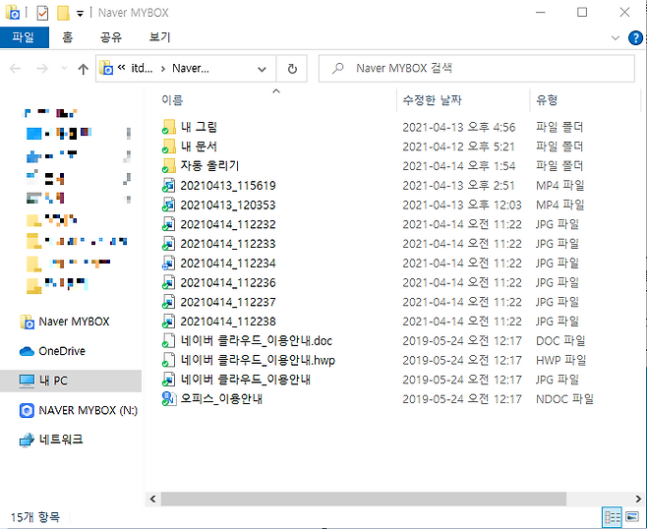Click horizontal scrollbar right arrow
This screenshot has height=529, width=647.
(638, 499)
